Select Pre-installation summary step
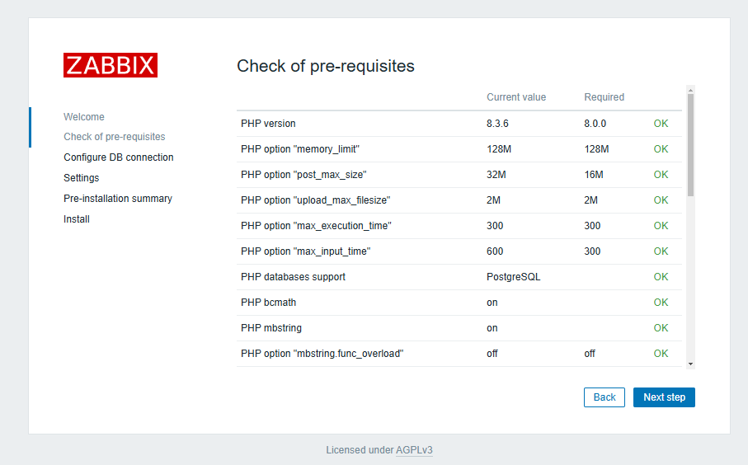 tap(117, 199)
